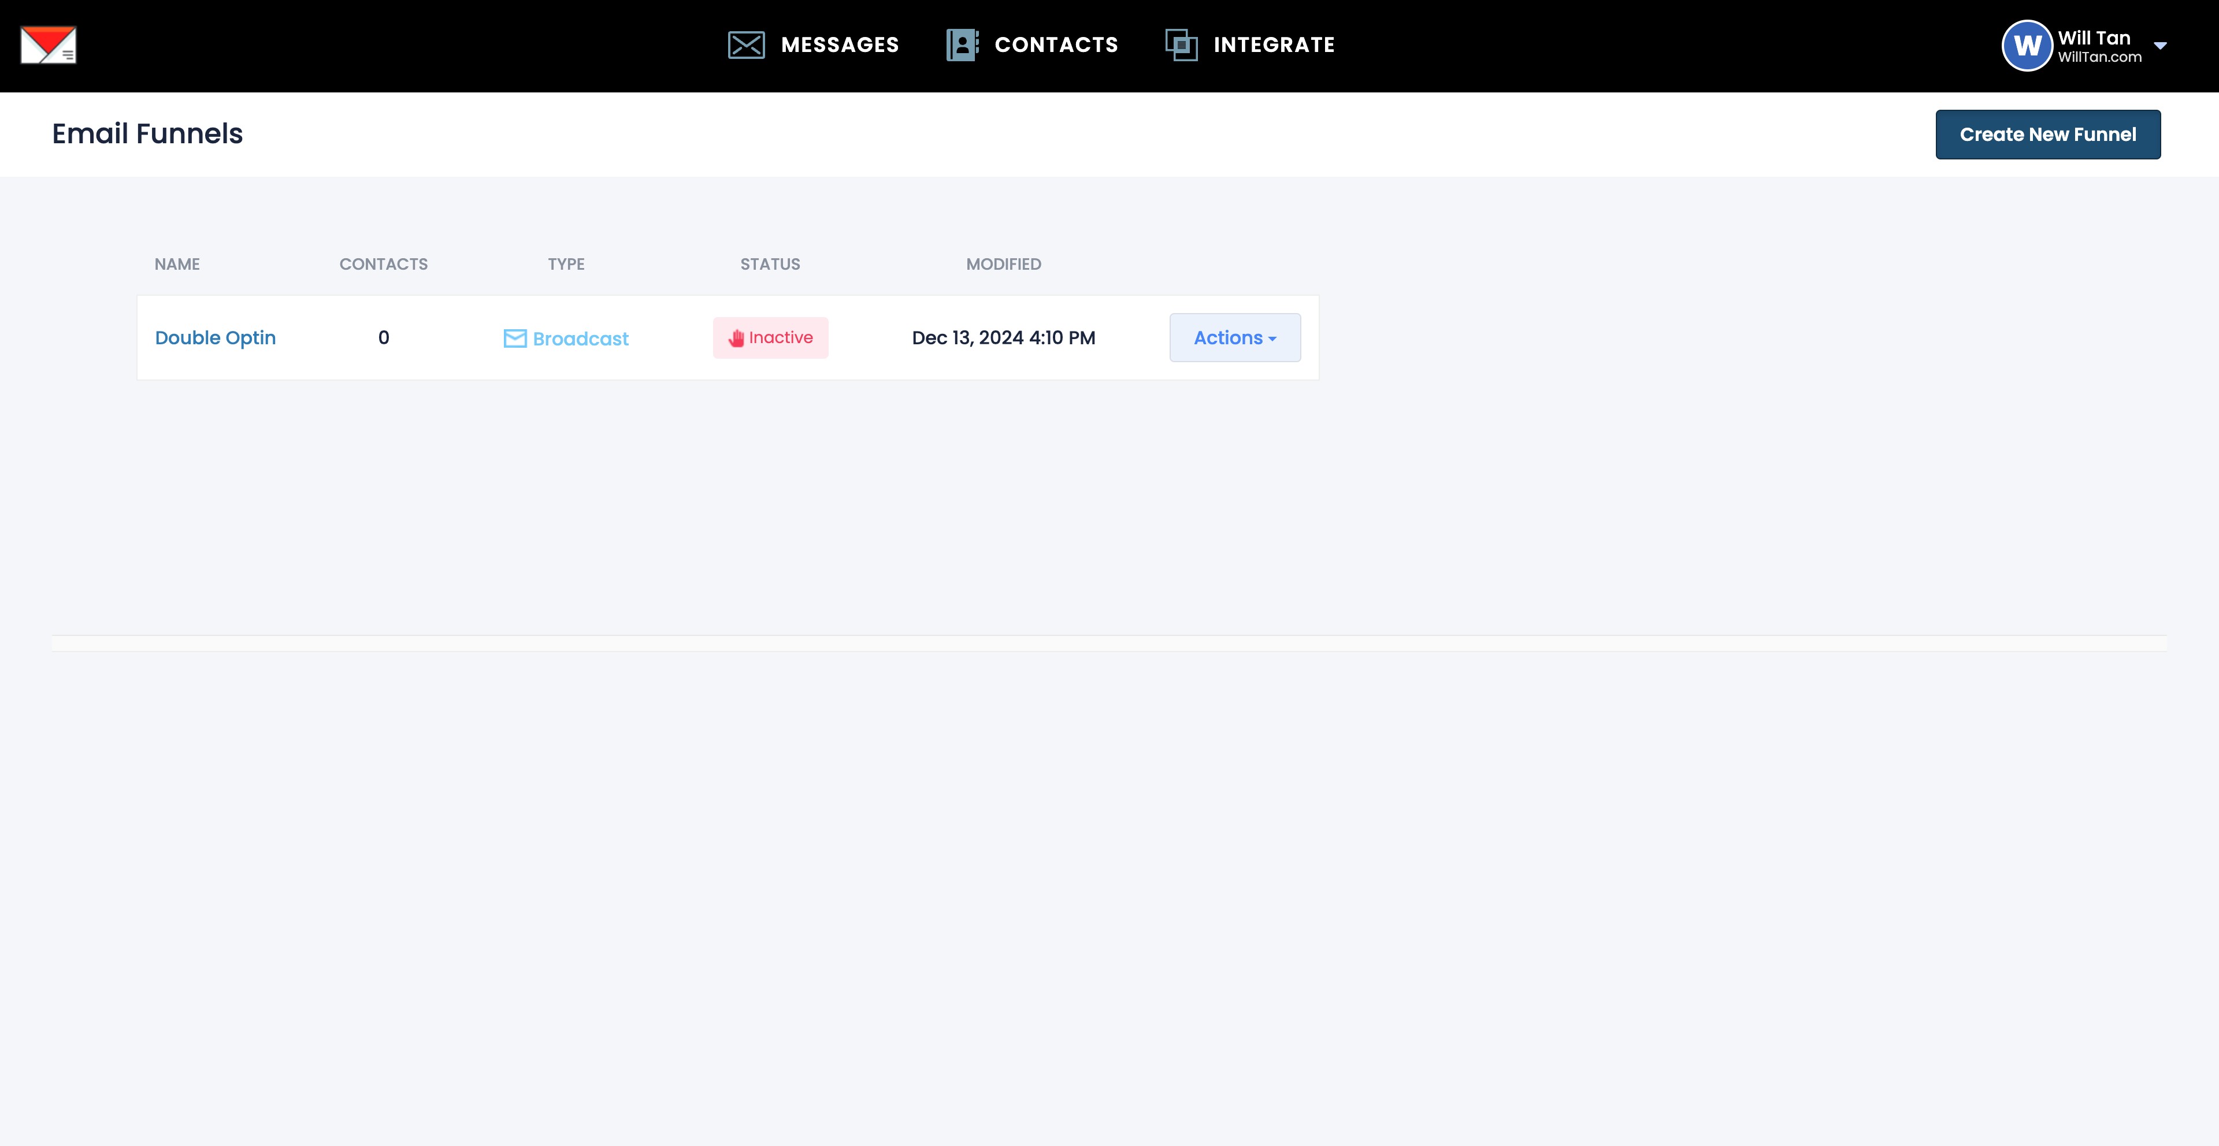Click the Broadcast envelope icon
Viewport: 2219px width, 1146px height.
(515, 338)
